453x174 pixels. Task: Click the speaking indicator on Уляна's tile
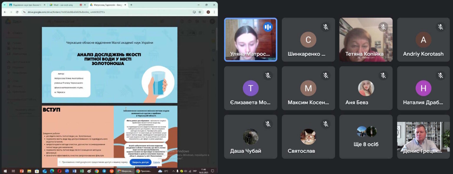coord(268,27)
